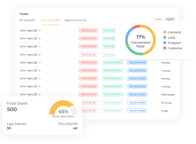Screen dimensions: 196x144
Task: Switch to the My Tasks (10) tab
Action: [27, 20]
